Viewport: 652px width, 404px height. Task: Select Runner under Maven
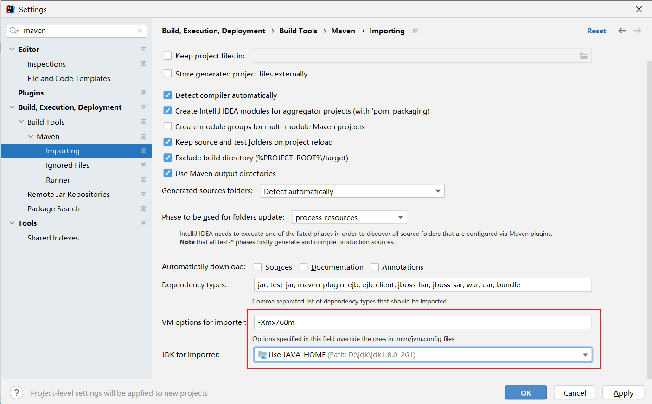[x=58, y=180]
